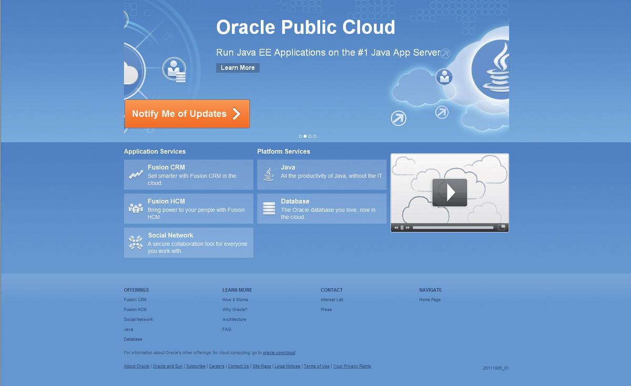
Task: Open FAQ footer link
Action: click(x=227, y=329)
